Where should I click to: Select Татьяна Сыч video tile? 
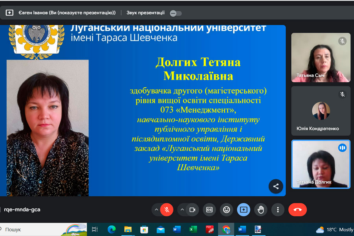tap(321, 57)
